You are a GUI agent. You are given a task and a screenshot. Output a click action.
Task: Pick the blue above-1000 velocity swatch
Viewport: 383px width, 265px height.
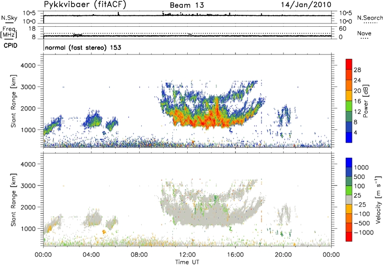click(x=349, y=163)
